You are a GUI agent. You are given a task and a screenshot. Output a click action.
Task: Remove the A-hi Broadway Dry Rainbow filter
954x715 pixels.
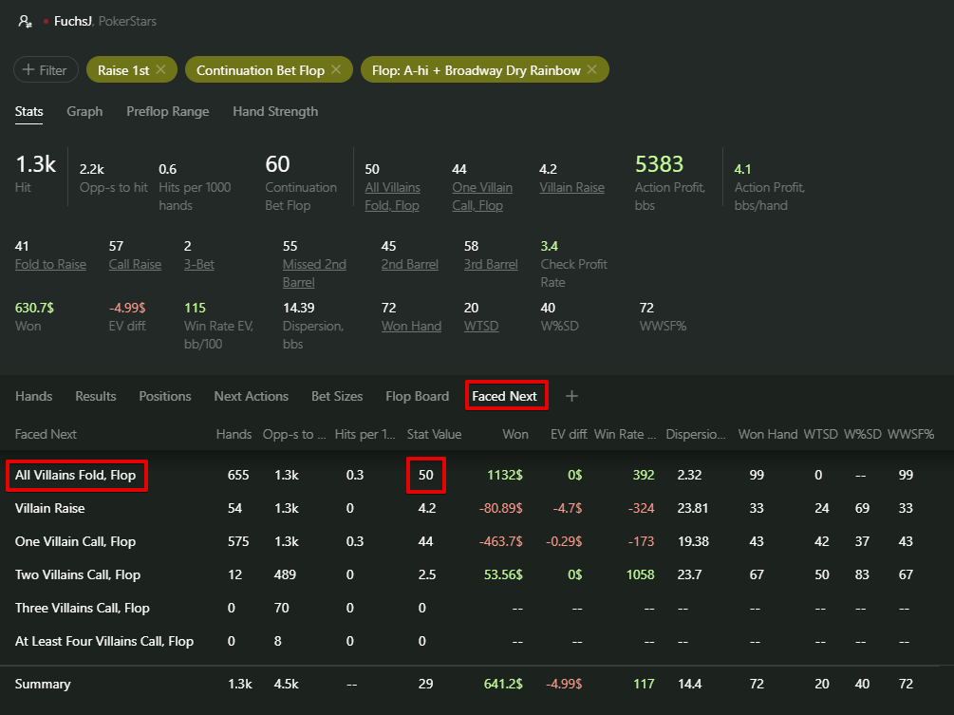click(x=592, y=70)
